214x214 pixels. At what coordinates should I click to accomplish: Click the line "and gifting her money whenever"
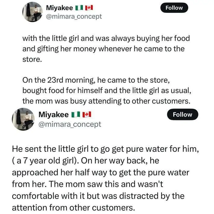click(x=103, y=48)
